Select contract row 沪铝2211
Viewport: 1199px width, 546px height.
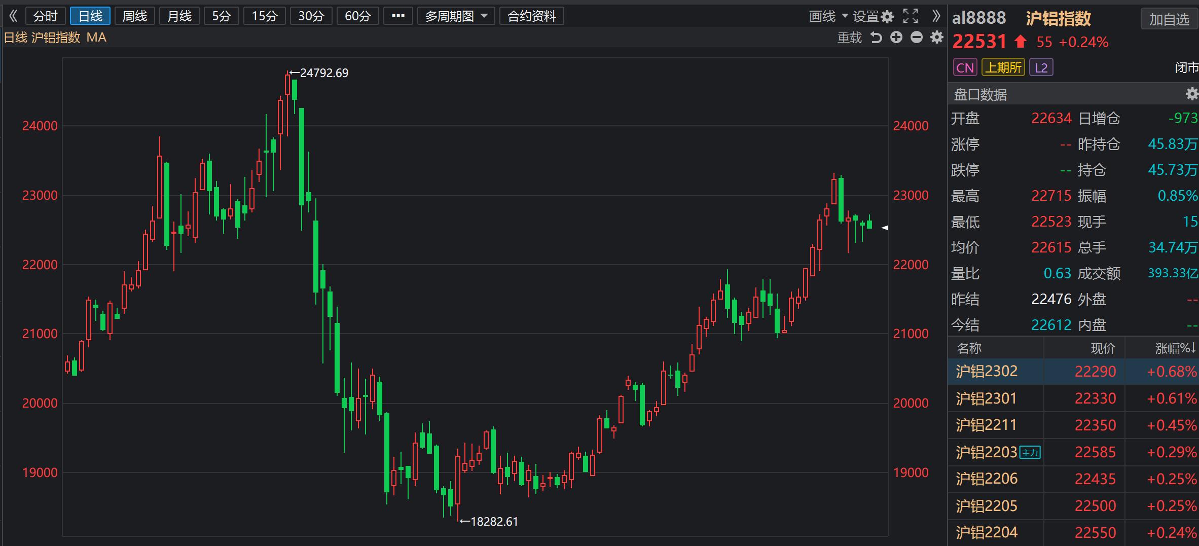(1073, 425)
